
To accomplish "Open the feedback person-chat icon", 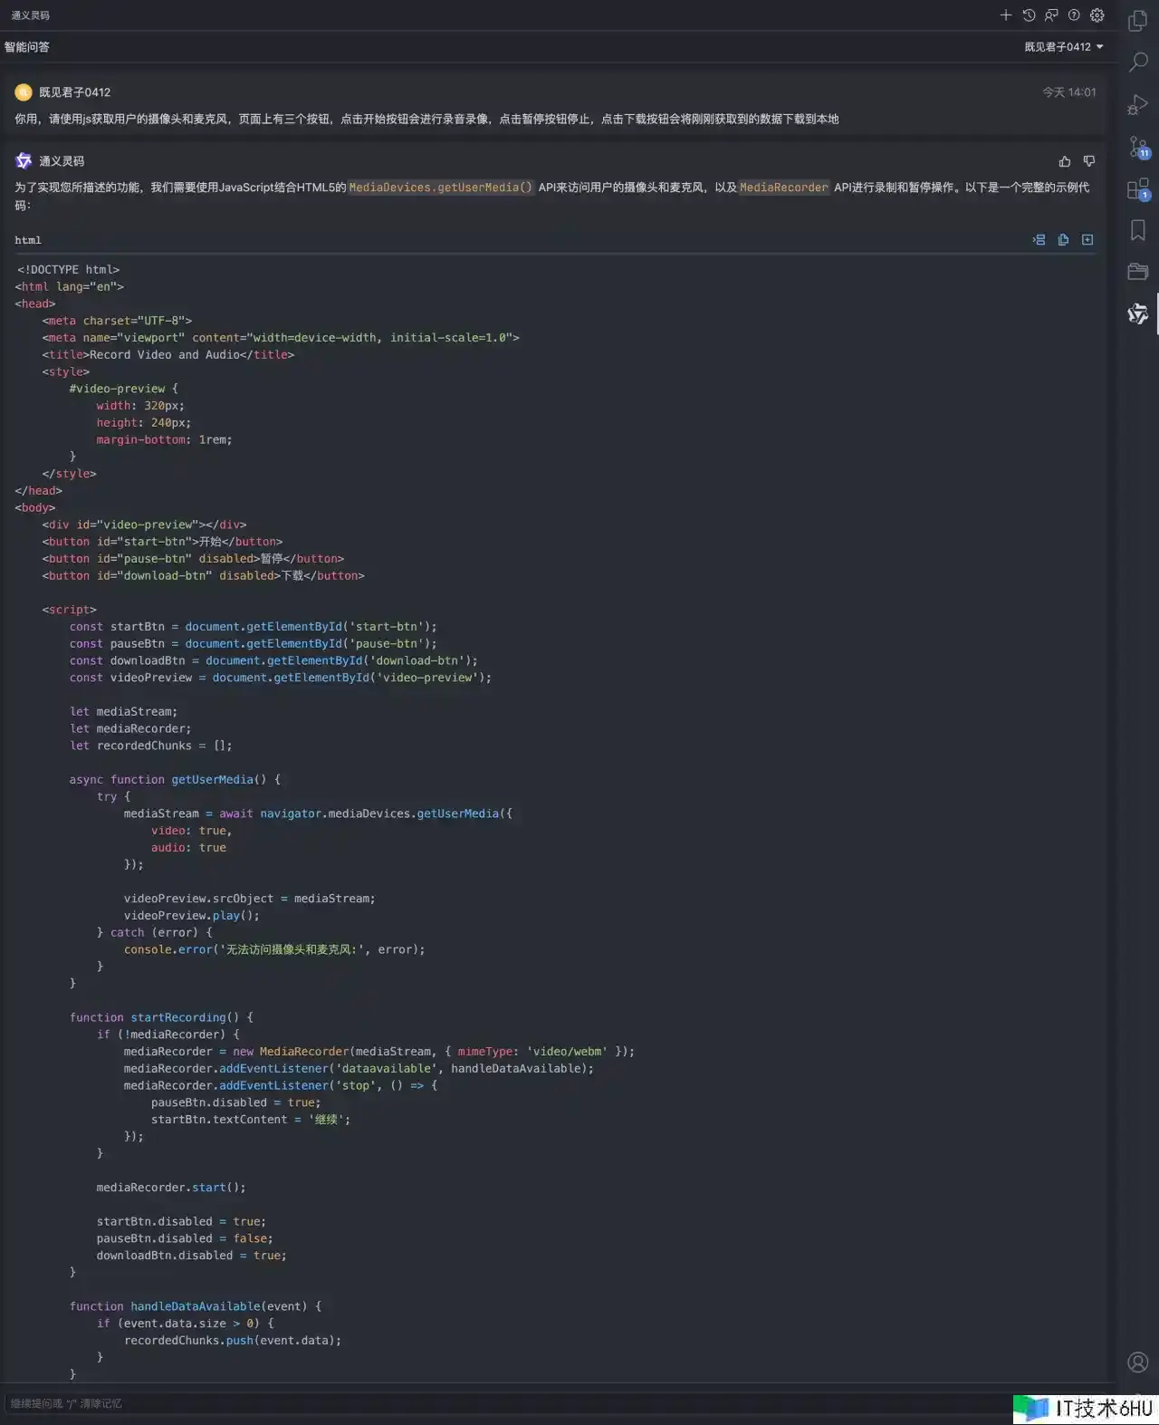I will pos(1051,15).
